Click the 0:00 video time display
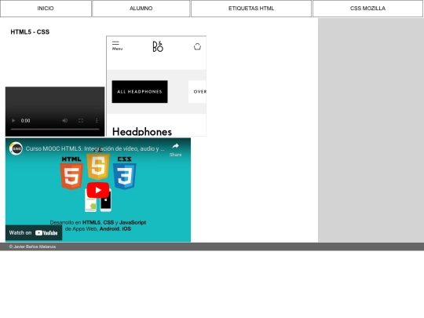Image resolution: width=424 pixels, height=318 pixels. pyautogui.click(x=25, y=121)
